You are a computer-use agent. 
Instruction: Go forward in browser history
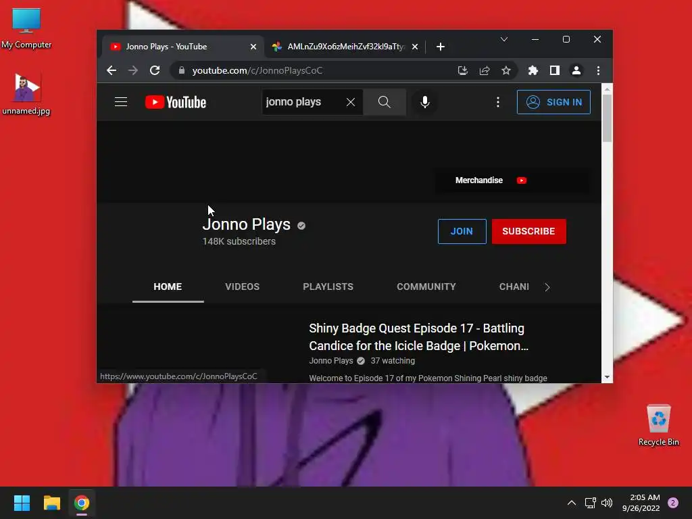click(x=133, y=70)
